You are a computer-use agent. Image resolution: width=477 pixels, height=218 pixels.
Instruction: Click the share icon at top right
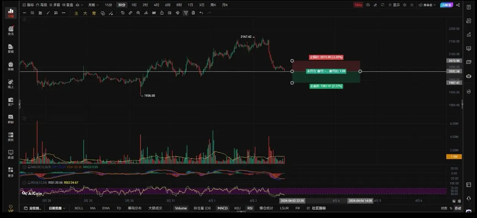coord(458,5)
